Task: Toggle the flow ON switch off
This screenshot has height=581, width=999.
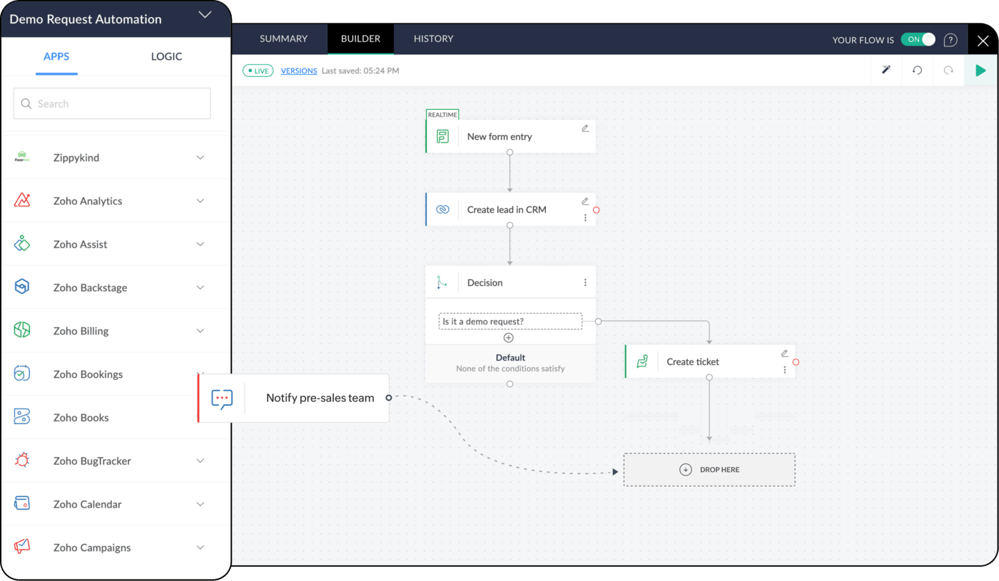Action: (x=918, y=40)
